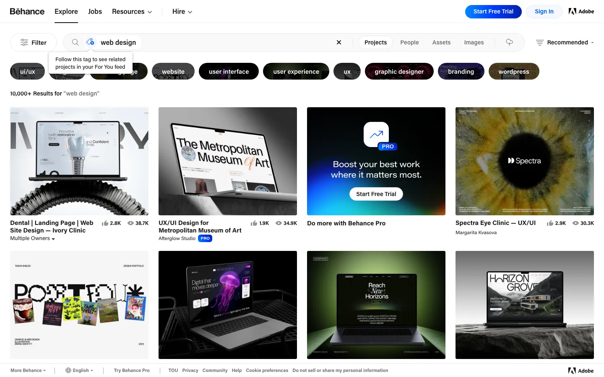Visit Margarita Kvasova profile
Viewport: 604px width, 377px height.
(476, 232)
